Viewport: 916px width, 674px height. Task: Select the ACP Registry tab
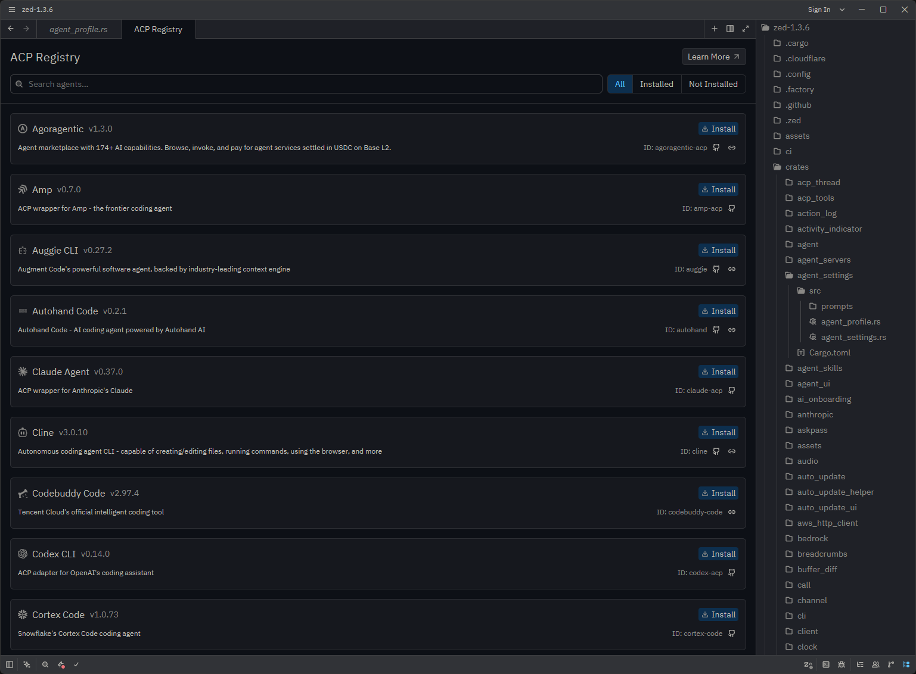pyautogui.click(x=158, y=29)
